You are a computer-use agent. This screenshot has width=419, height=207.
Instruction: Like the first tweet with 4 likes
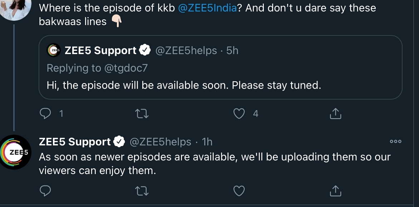point(239,114)
